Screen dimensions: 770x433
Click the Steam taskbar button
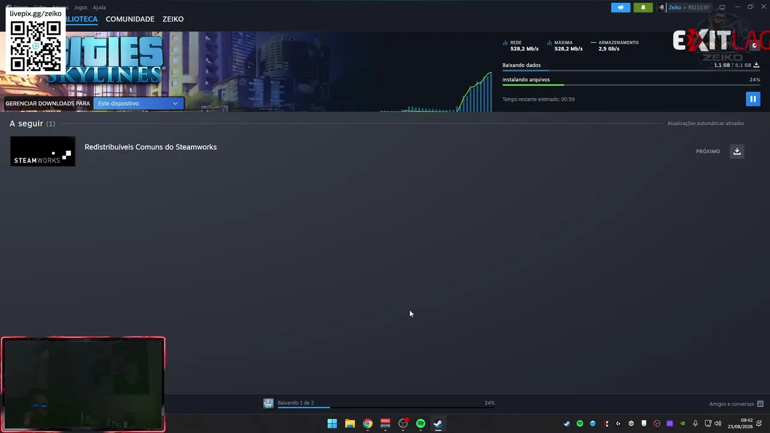(x=438, y=423)
